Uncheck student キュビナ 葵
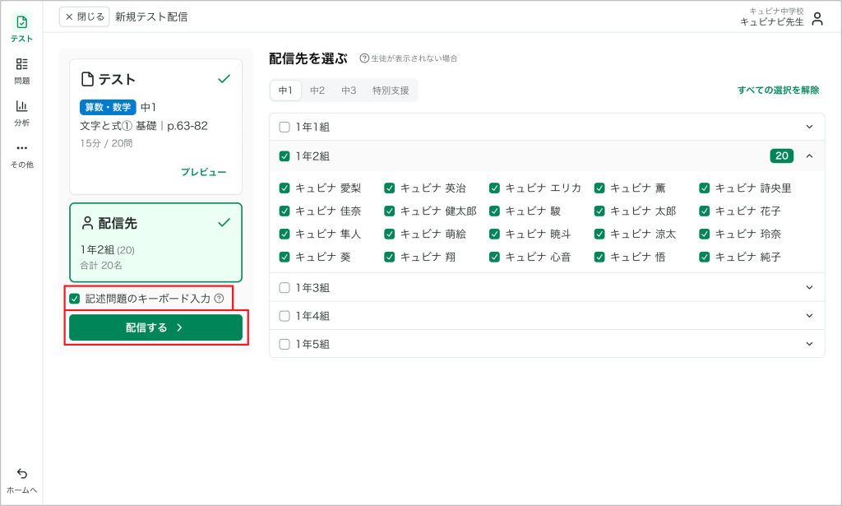 point(285,258)
